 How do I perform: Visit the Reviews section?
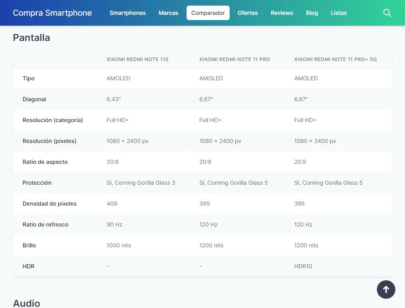click(x=282, y=13)
